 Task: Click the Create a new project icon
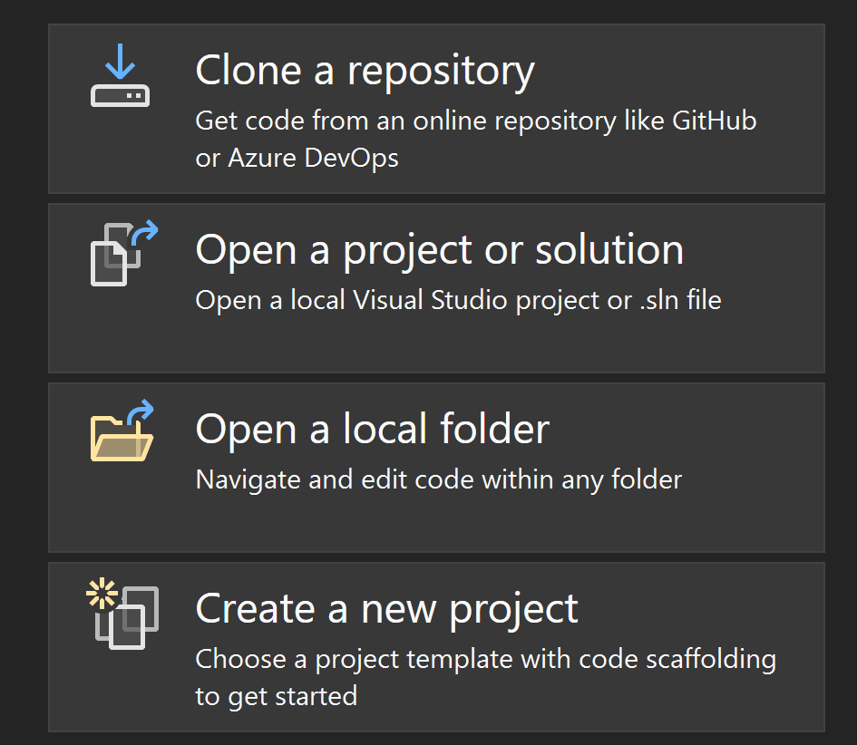[x=123, y=614]
